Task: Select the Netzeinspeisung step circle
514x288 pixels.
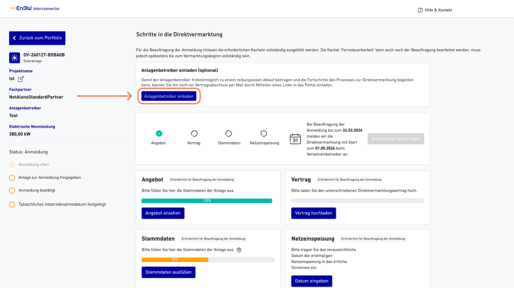Action: [x=264, y=133]
